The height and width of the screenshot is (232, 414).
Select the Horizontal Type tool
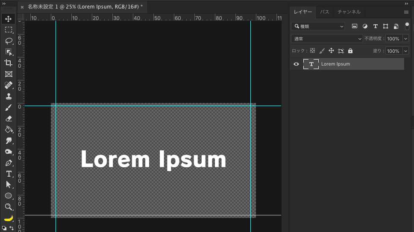(x=9, y=174)
